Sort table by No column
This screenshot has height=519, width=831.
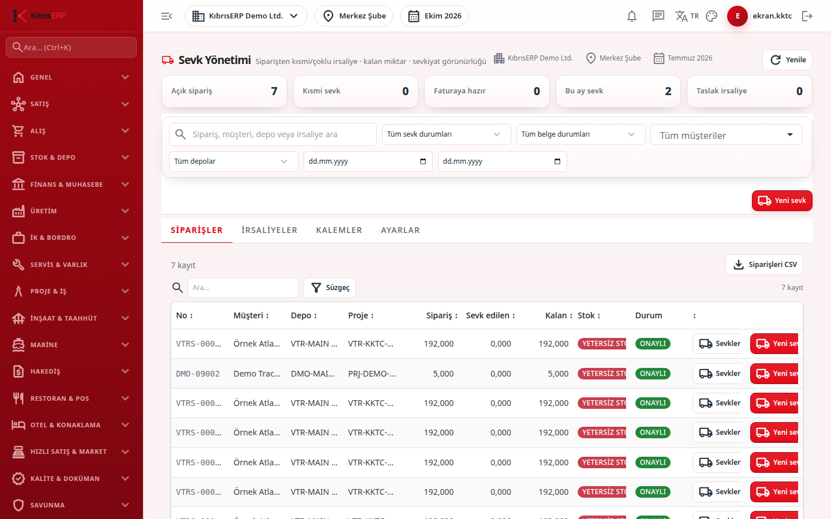point(185,315)
